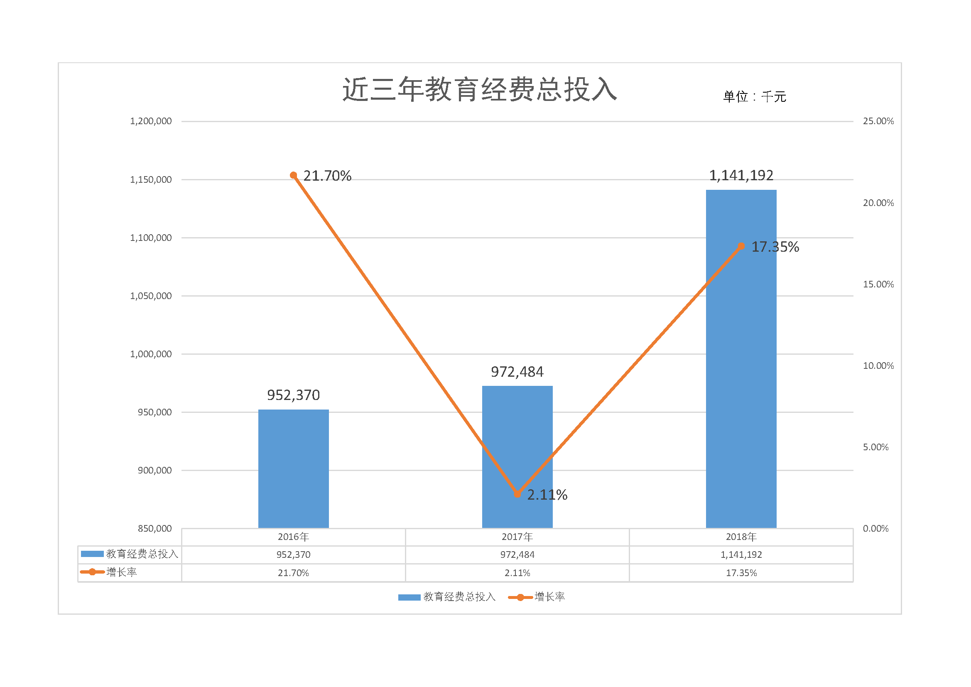Click the blue 2018年 bar
971x687 pixels.
741,359
